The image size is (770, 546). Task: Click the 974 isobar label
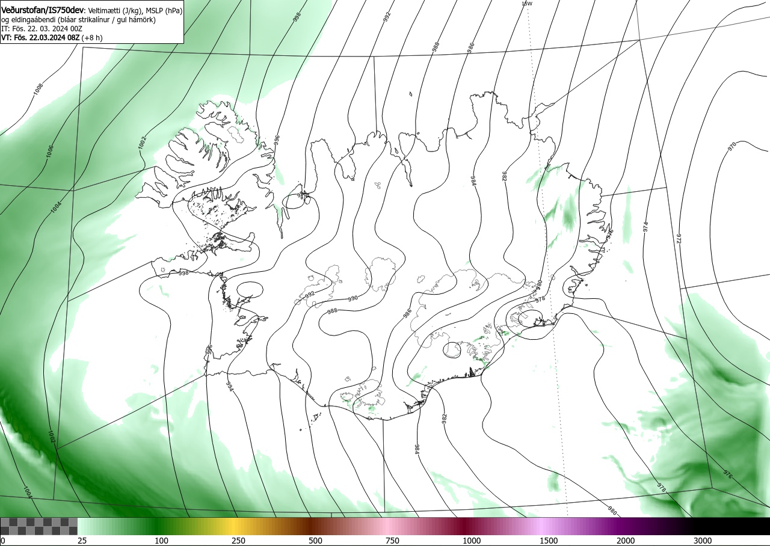pos(645,227)
